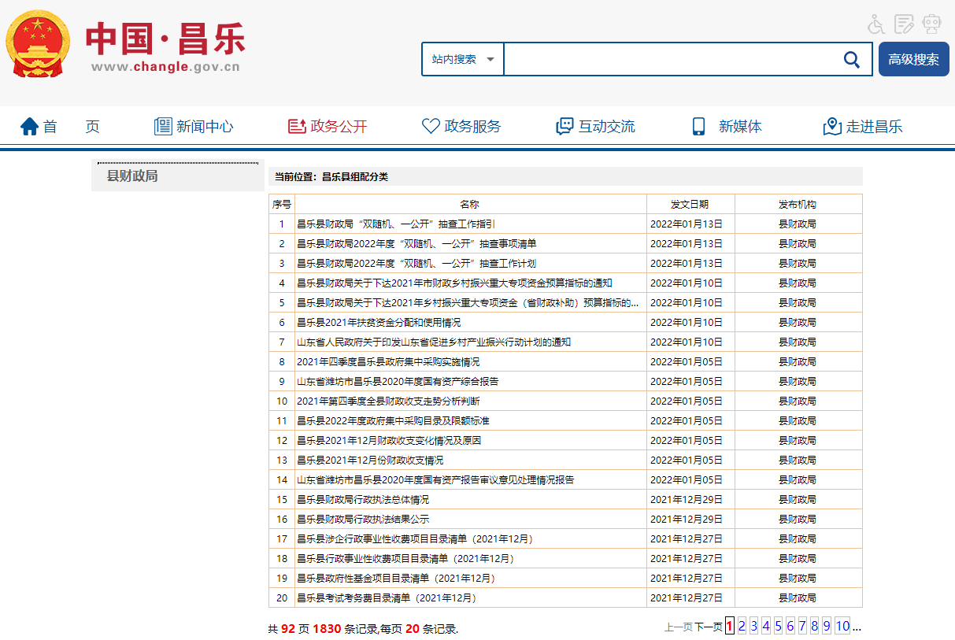The image size is (955, 640).
Task: Click the national emblem logo
Action: [x=38, y=44]
